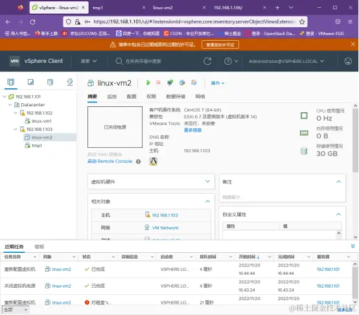The height and width of the screenshot is (315, 359).
Task: Click the take snapshot icon
Action: point(194,82)
